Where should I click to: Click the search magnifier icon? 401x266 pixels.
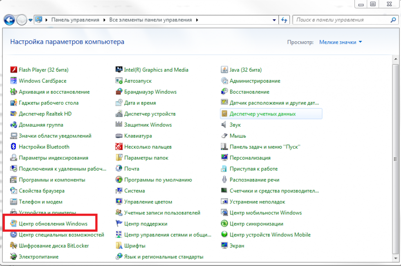pos(393,20)
